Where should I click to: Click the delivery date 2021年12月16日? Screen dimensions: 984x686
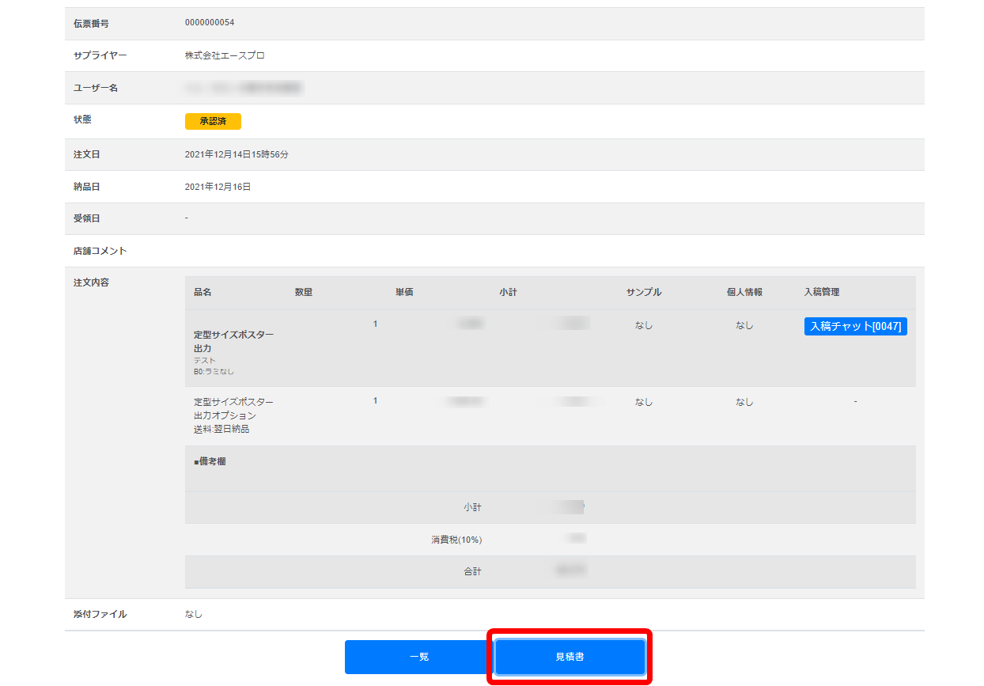[218, 188]
